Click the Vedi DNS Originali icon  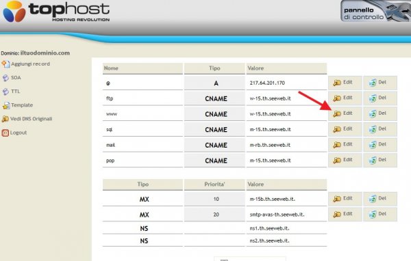(x=5, y=119)
